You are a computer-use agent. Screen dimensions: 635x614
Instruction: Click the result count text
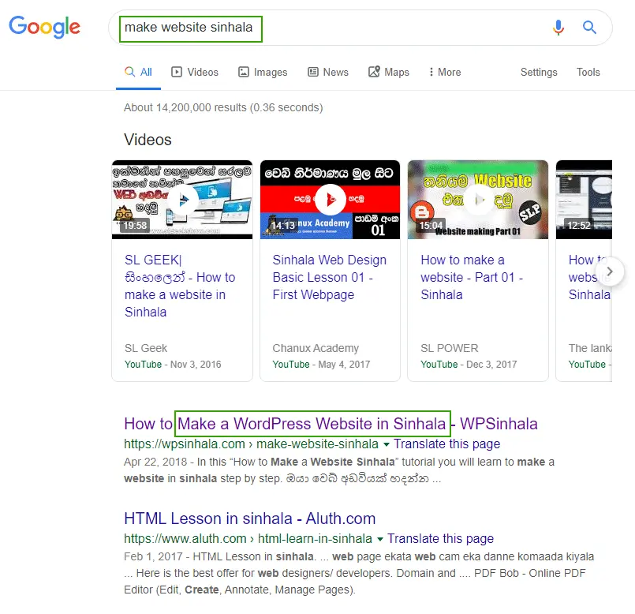point(223,107)
